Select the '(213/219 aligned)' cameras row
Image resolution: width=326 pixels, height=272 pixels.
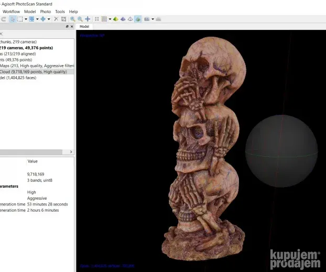pos(18,54)
